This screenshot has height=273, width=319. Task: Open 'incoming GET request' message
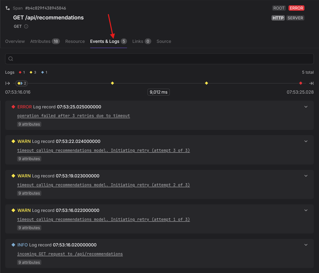pos(70,254)
